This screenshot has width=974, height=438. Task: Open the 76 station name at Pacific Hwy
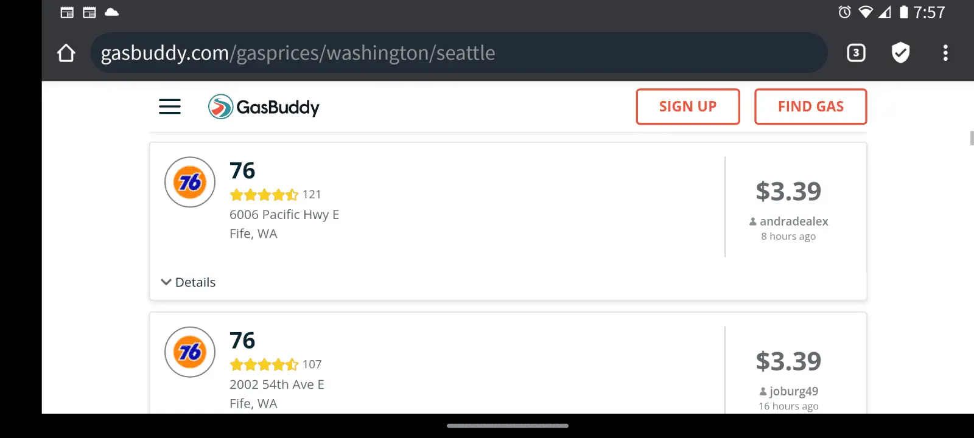click(242, 171)
